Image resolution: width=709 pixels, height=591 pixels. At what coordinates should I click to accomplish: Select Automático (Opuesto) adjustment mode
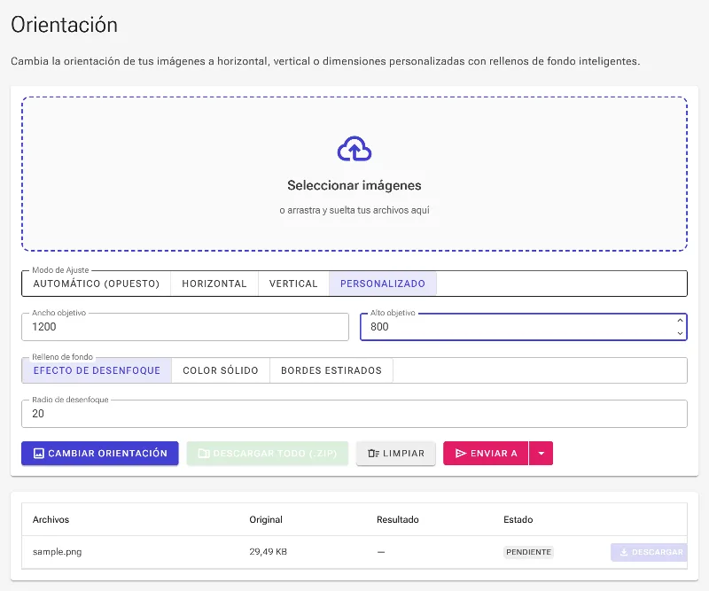(97, 284)
